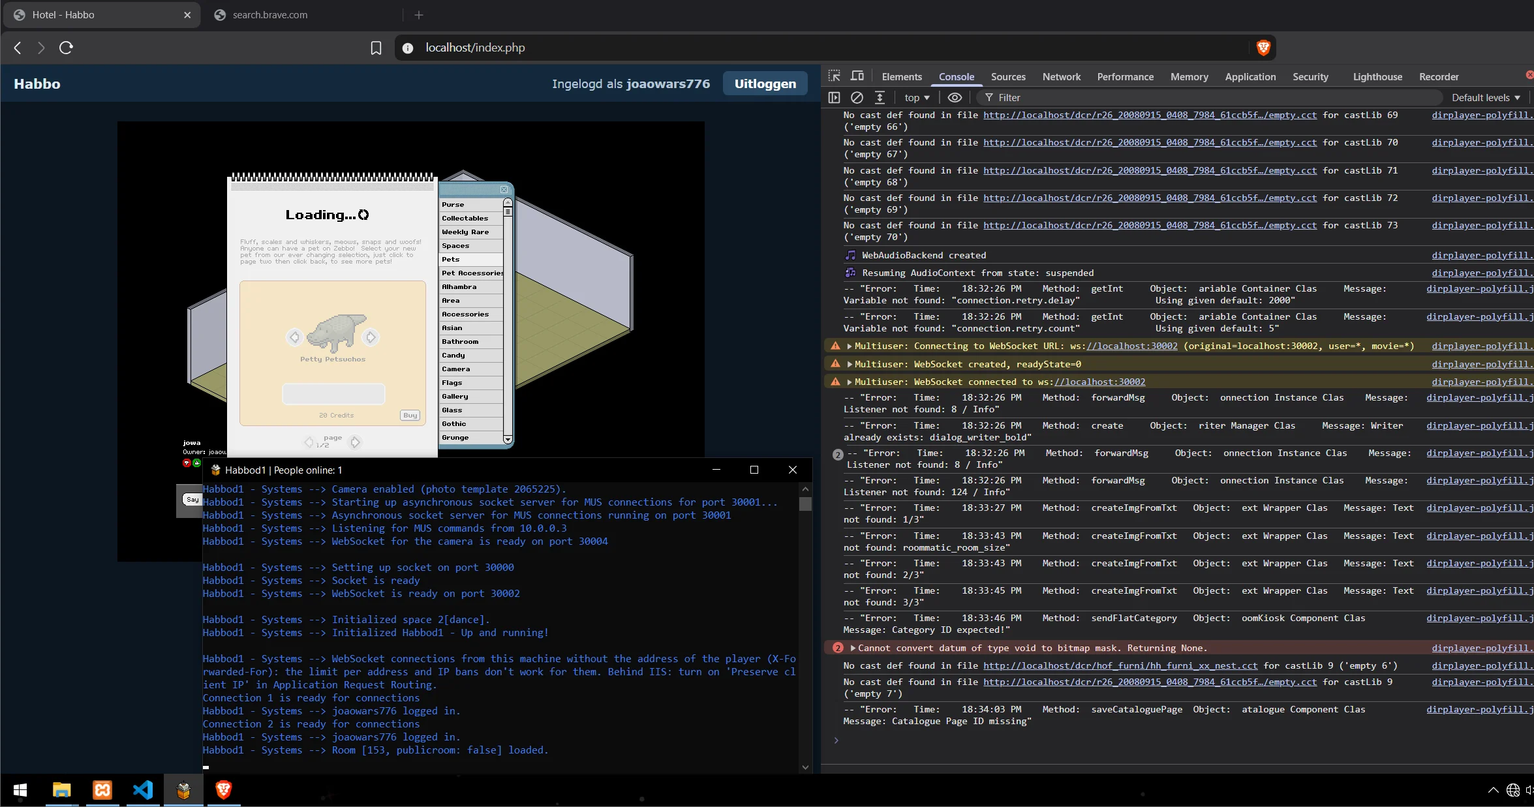The height and width of the screenshot is (807, 1534).
Task: Open the Default levels dropdown
Action: coord(1486,97)
